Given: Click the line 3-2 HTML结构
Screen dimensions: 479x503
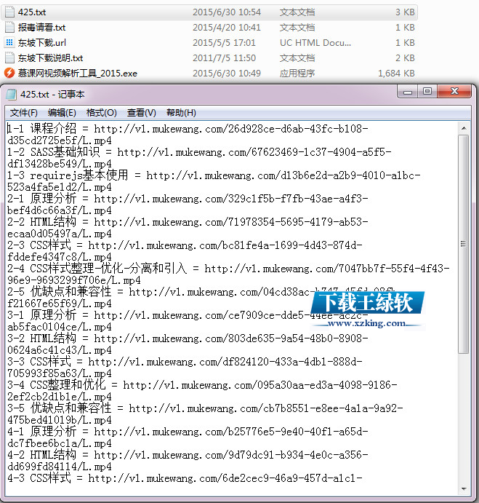Looking at the screenshot, I should (188, 338).
